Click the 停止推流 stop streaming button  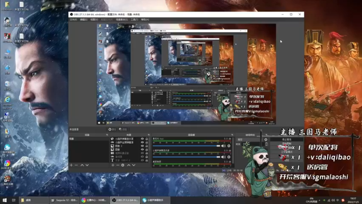pyautogui.click(x=286, y=140)
